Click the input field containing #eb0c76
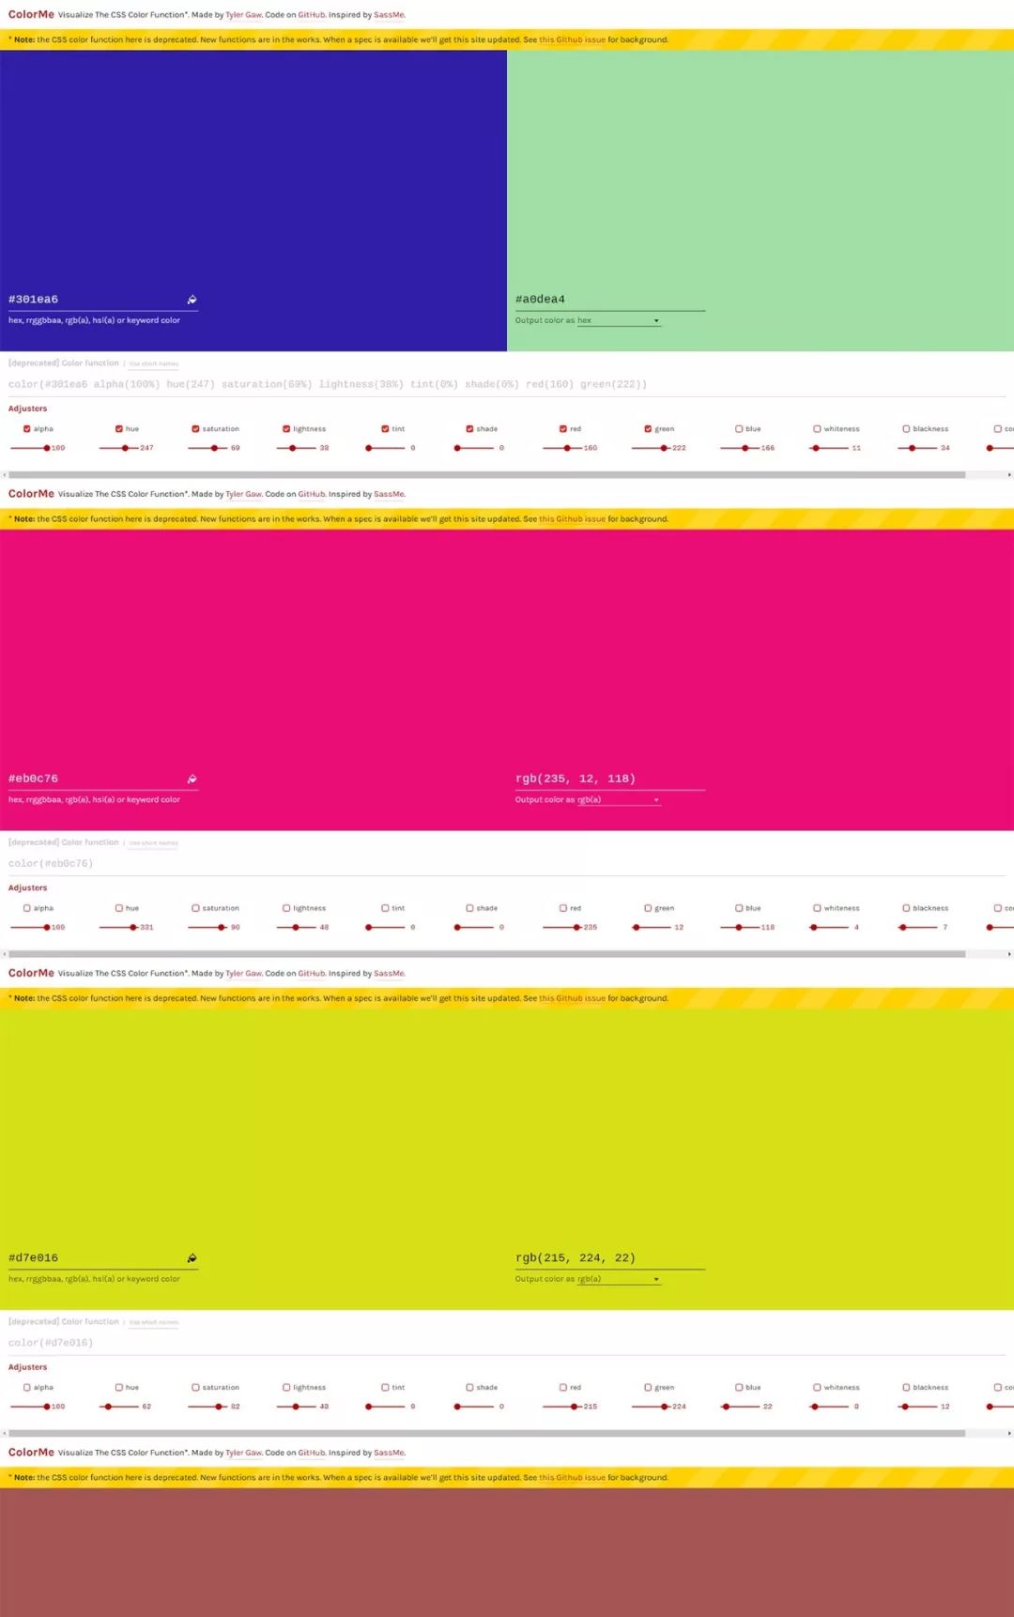Image resolution: width=1014 pixels, height=1617 pixels. [x=94, y=778]
